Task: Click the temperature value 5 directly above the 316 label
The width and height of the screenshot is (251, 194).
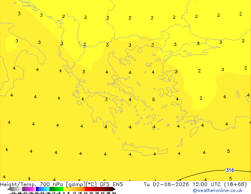Action: [228, 151]
